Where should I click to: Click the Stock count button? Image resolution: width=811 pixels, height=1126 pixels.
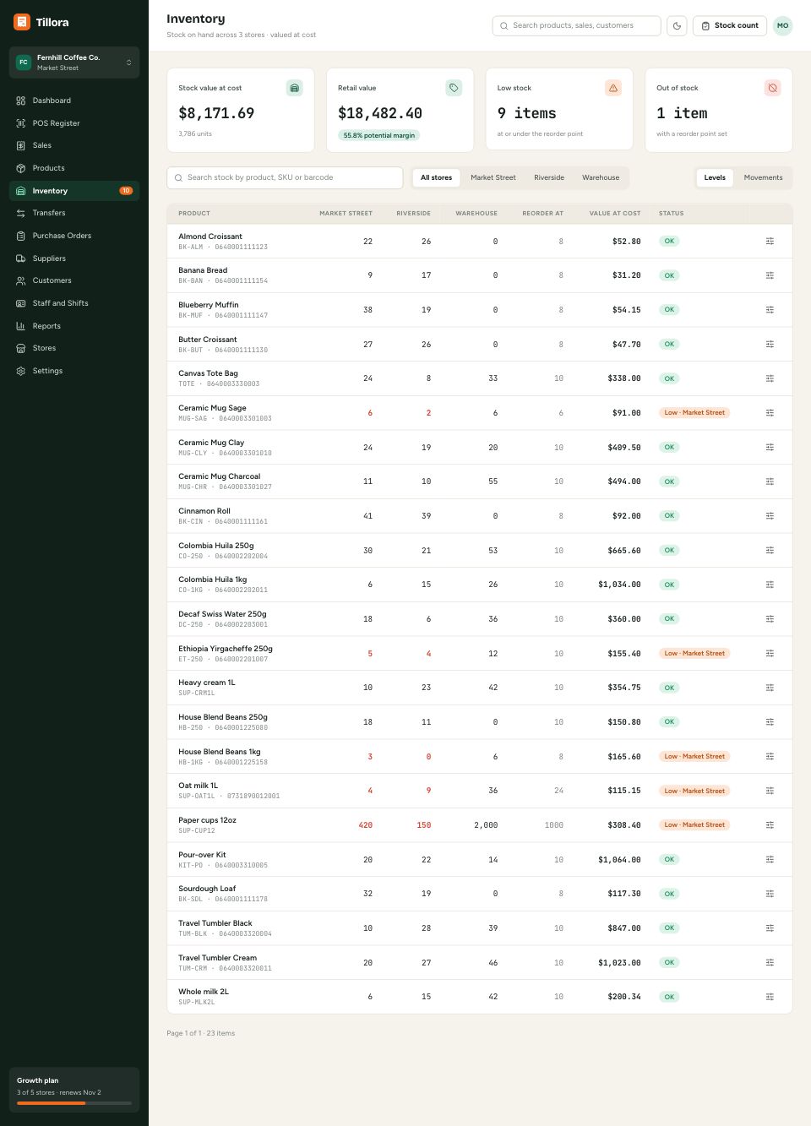click(x=730, y=25)
